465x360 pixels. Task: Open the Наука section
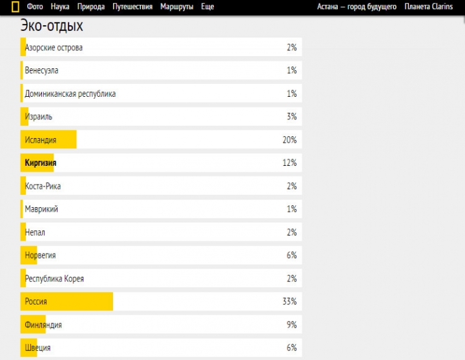(x=60, y=6)
